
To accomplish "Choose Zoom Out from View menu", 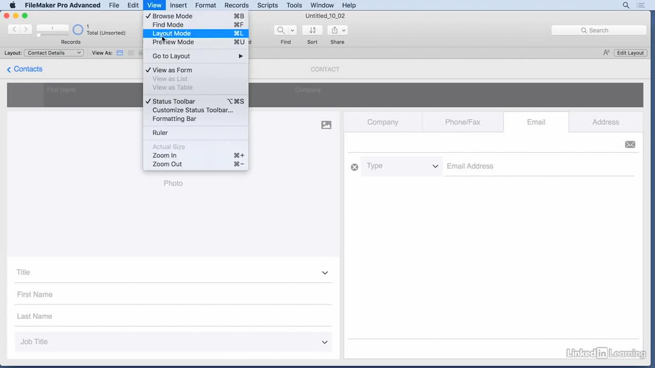I will 195,164.
